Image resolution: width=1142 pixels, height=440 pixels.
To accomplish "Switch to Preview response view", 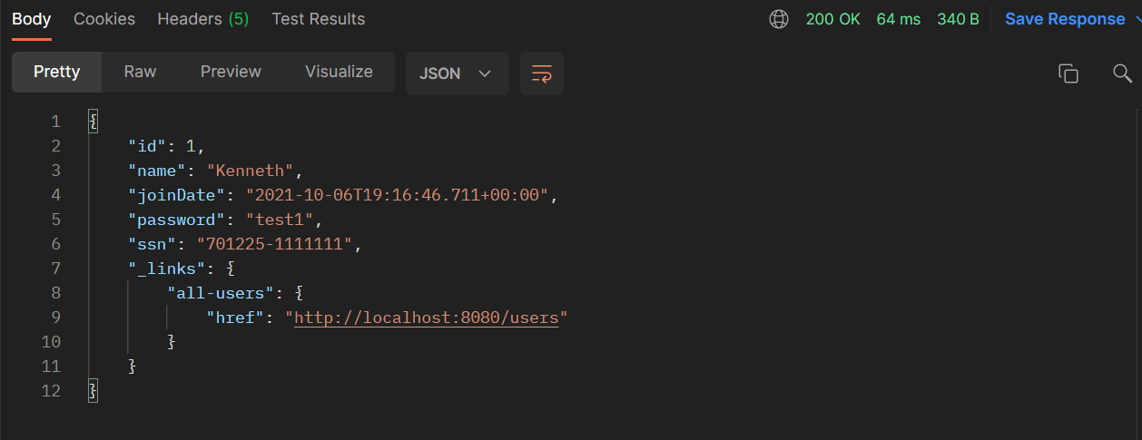I will click(x=231, y=72).
